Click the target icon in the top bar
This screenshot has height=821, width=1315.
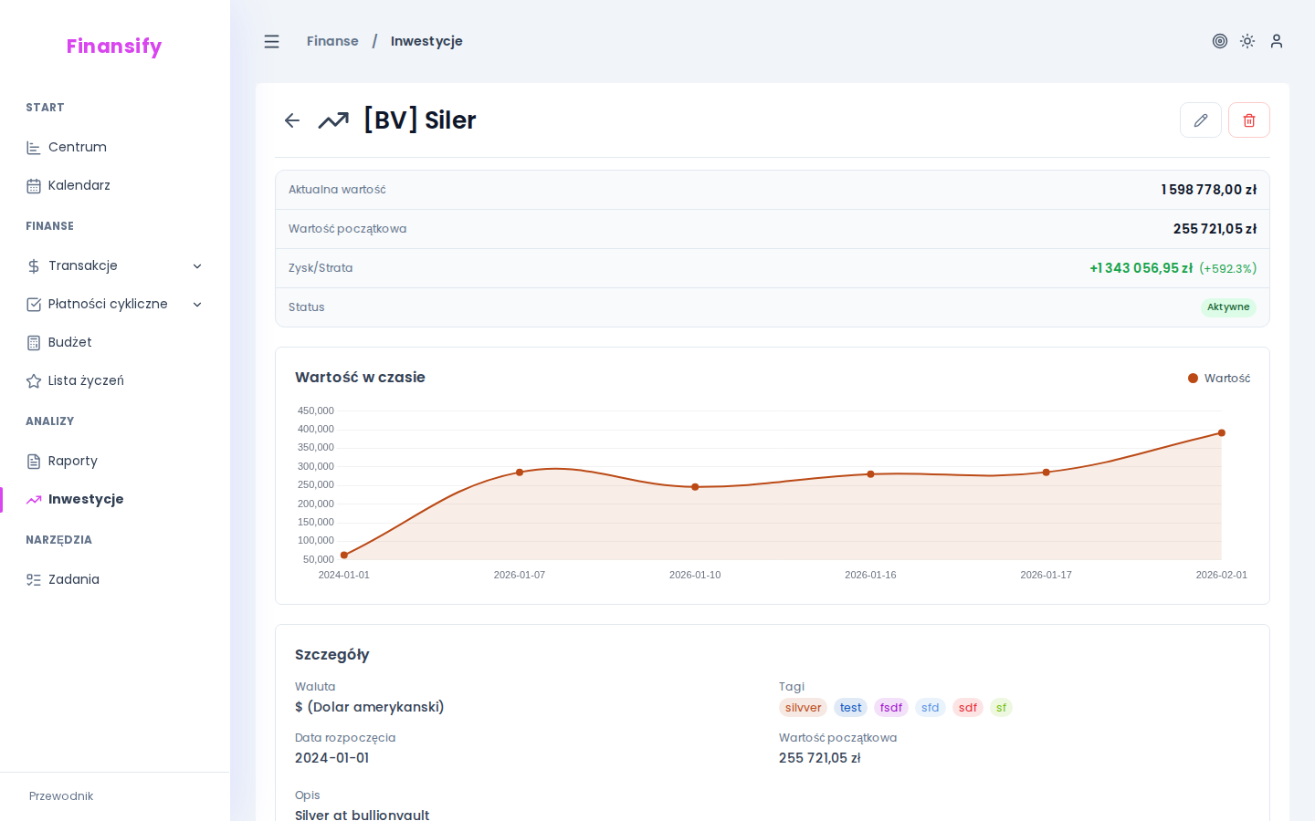tap(1219, 41)
